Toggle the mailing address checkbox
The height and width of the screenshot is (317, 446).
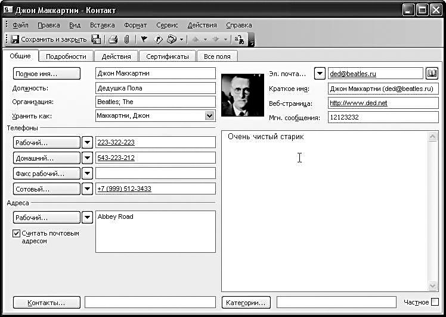16,234
